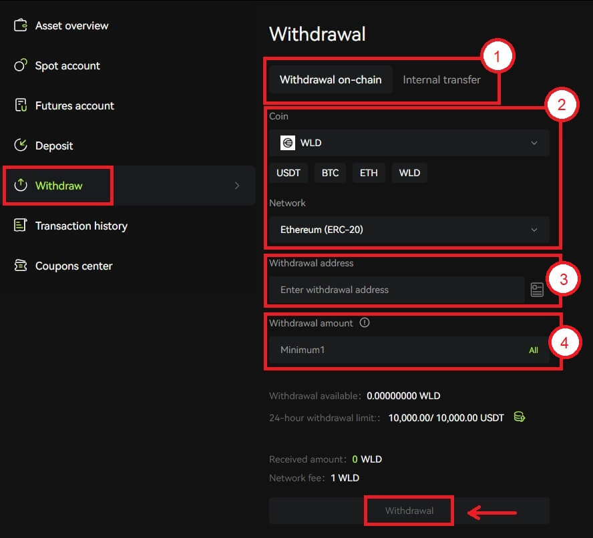Click the Withdrawal submit button
This screenshot has width=593, height=538.
[x=409, y=510]
